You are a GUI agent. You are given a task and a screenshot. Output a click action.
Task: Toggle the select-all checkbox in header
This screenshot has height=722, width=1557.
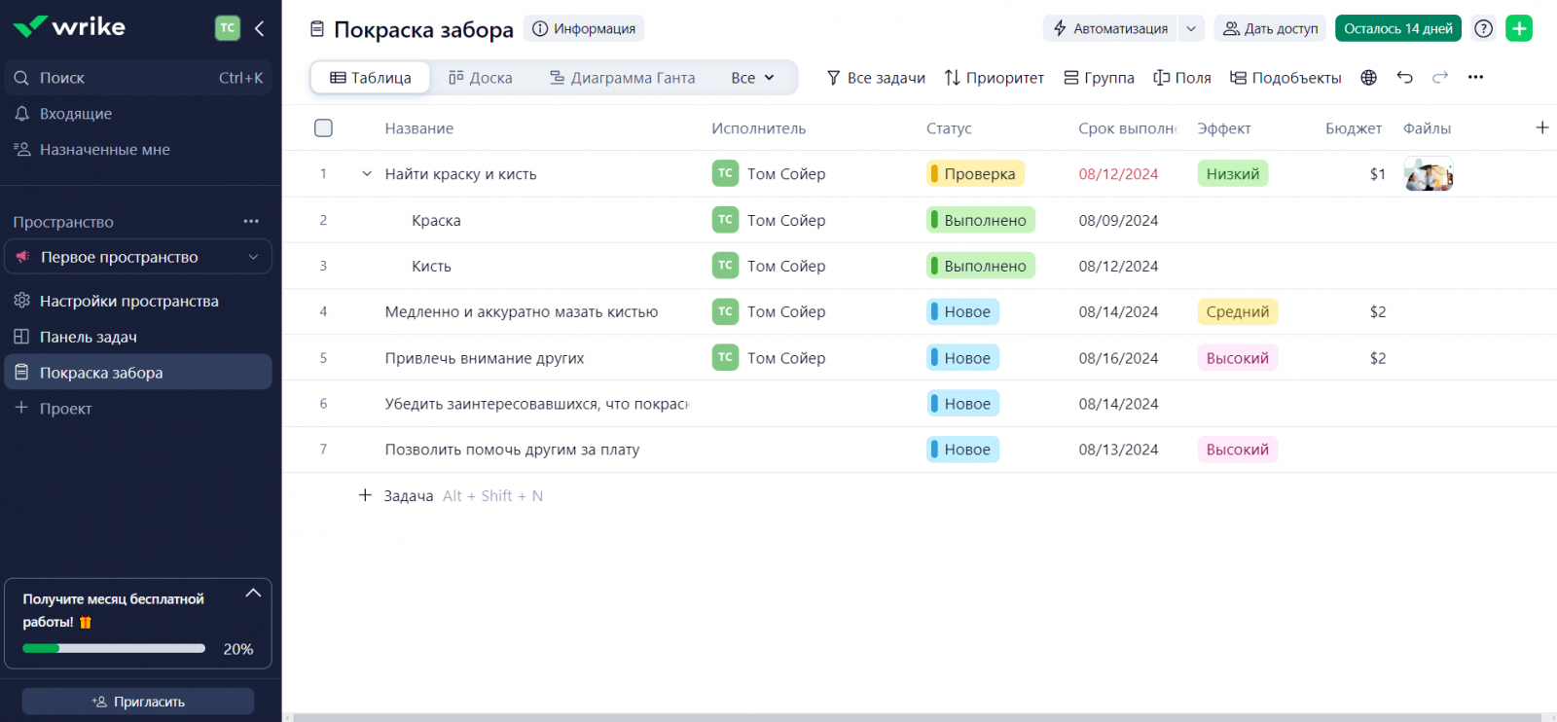click(x=324, y=128)
